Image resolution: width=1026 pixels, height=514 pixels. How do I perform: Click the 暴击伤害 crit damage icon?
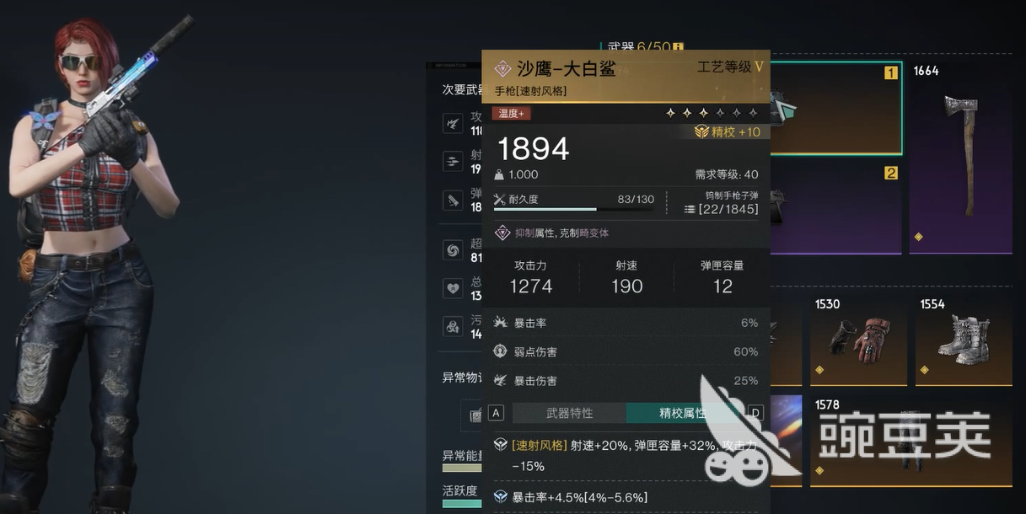tap(501, 380)
